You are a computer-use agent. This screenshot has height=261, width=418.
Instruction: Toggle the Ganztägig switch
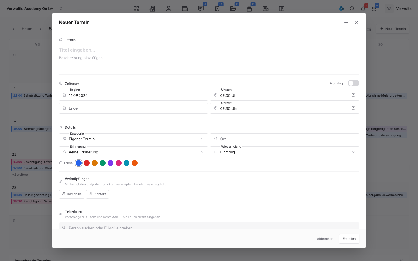coord(354,83)
